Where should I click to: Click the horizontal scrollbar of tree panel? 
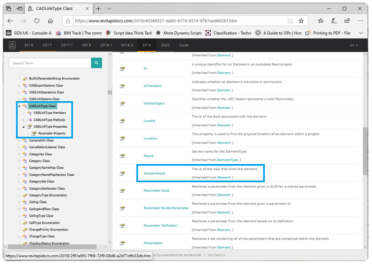pyautogui.click(x=52, y=247)
